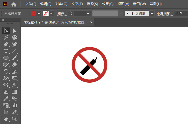This screenshot has width=188, height=124.
Task: Open the 对象(O) menu
Action: pos(61,4)
